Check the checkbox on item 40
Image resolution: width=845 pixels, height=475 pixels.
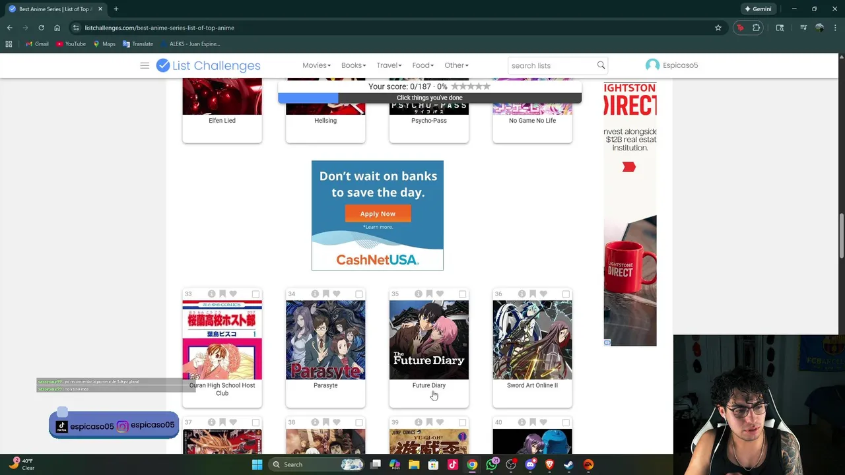[566, 422]
